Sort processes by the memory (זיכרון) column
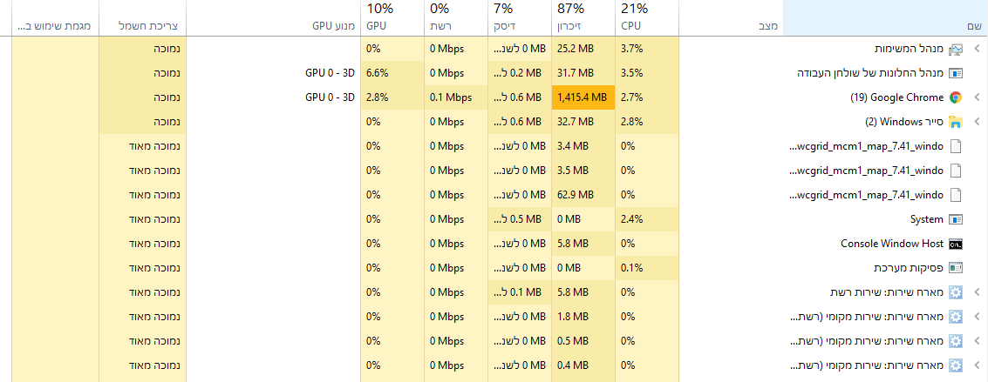 tap(583, 18)
